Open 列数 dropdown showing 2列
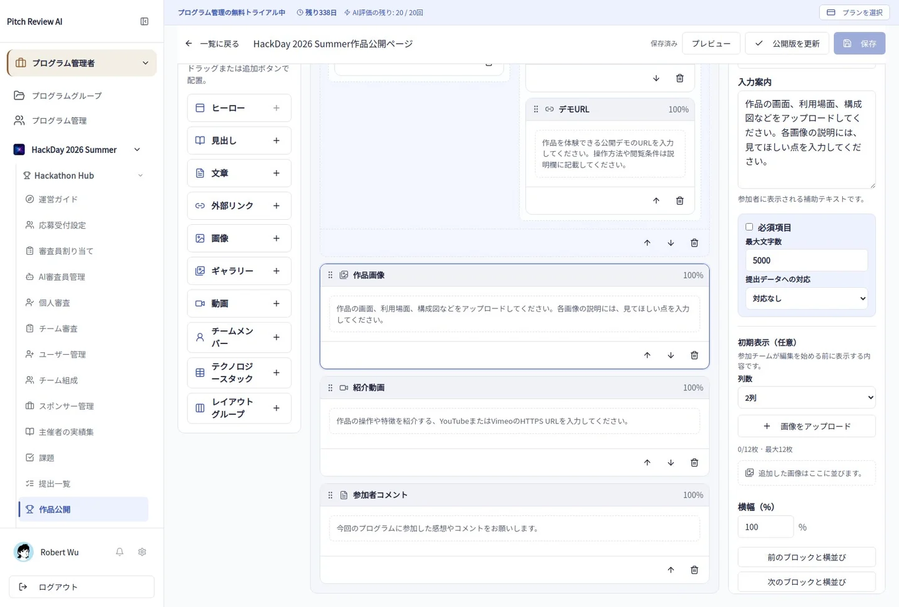899x607 pixels. click(x=806, y=398)
